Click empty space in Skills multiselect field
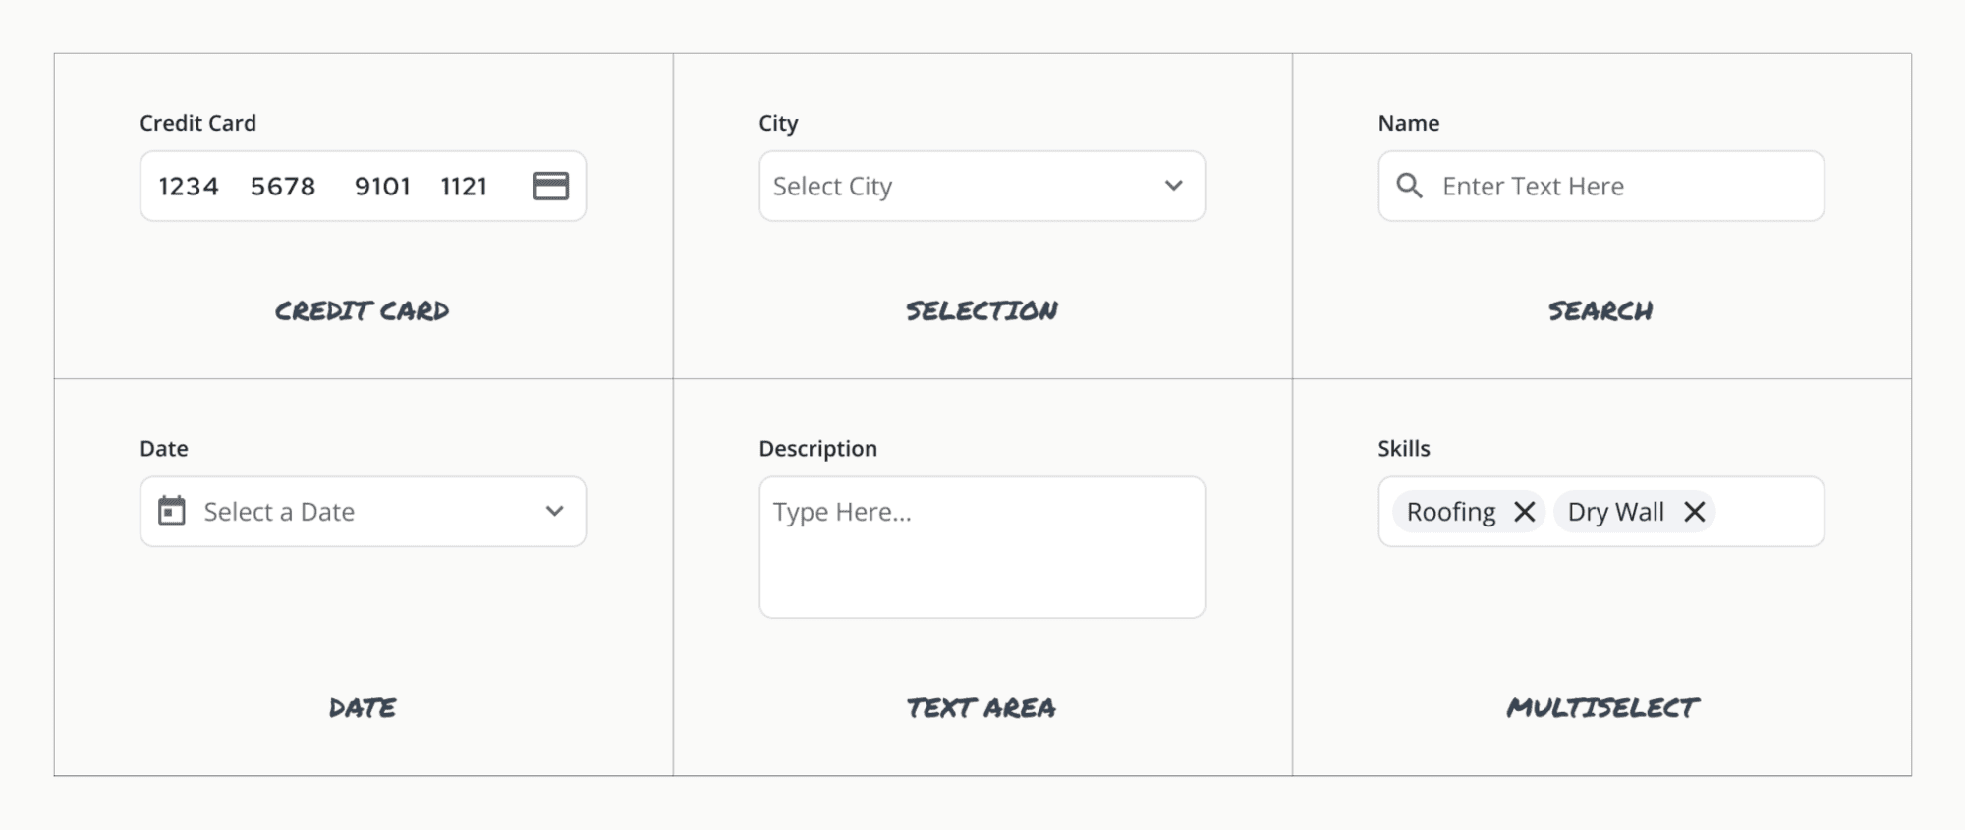The height and width of the screenshot is (830, 1965). click(x=1768, y=512)
